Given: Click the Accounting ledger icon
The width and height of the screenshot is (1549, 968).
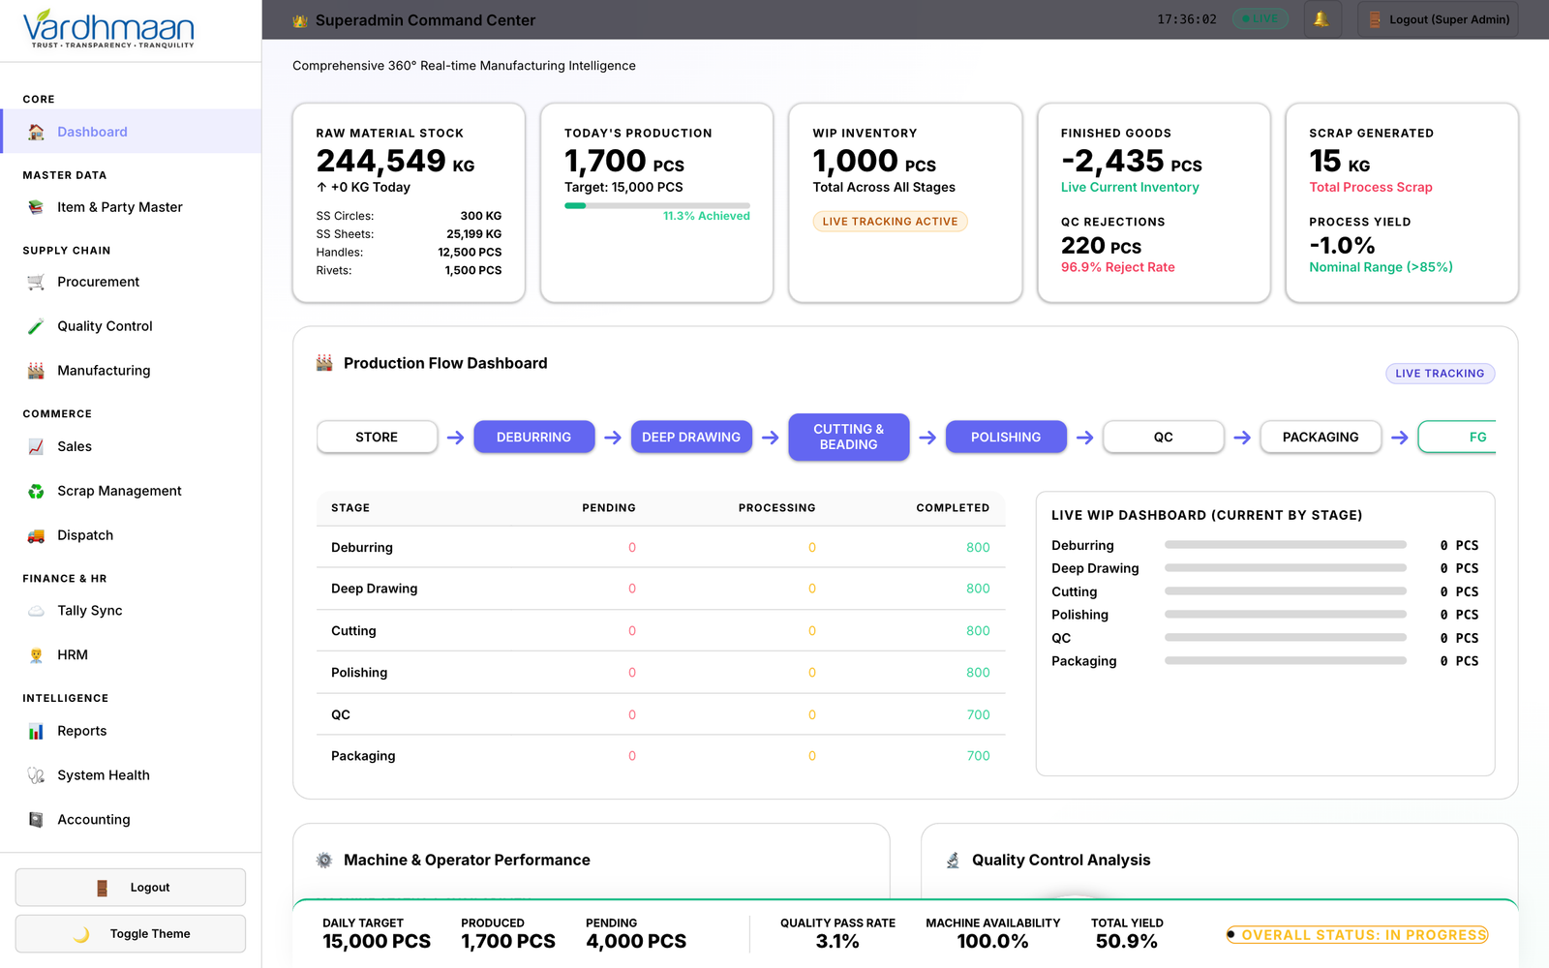Looking at the screenshot, I should pos(36,820).
